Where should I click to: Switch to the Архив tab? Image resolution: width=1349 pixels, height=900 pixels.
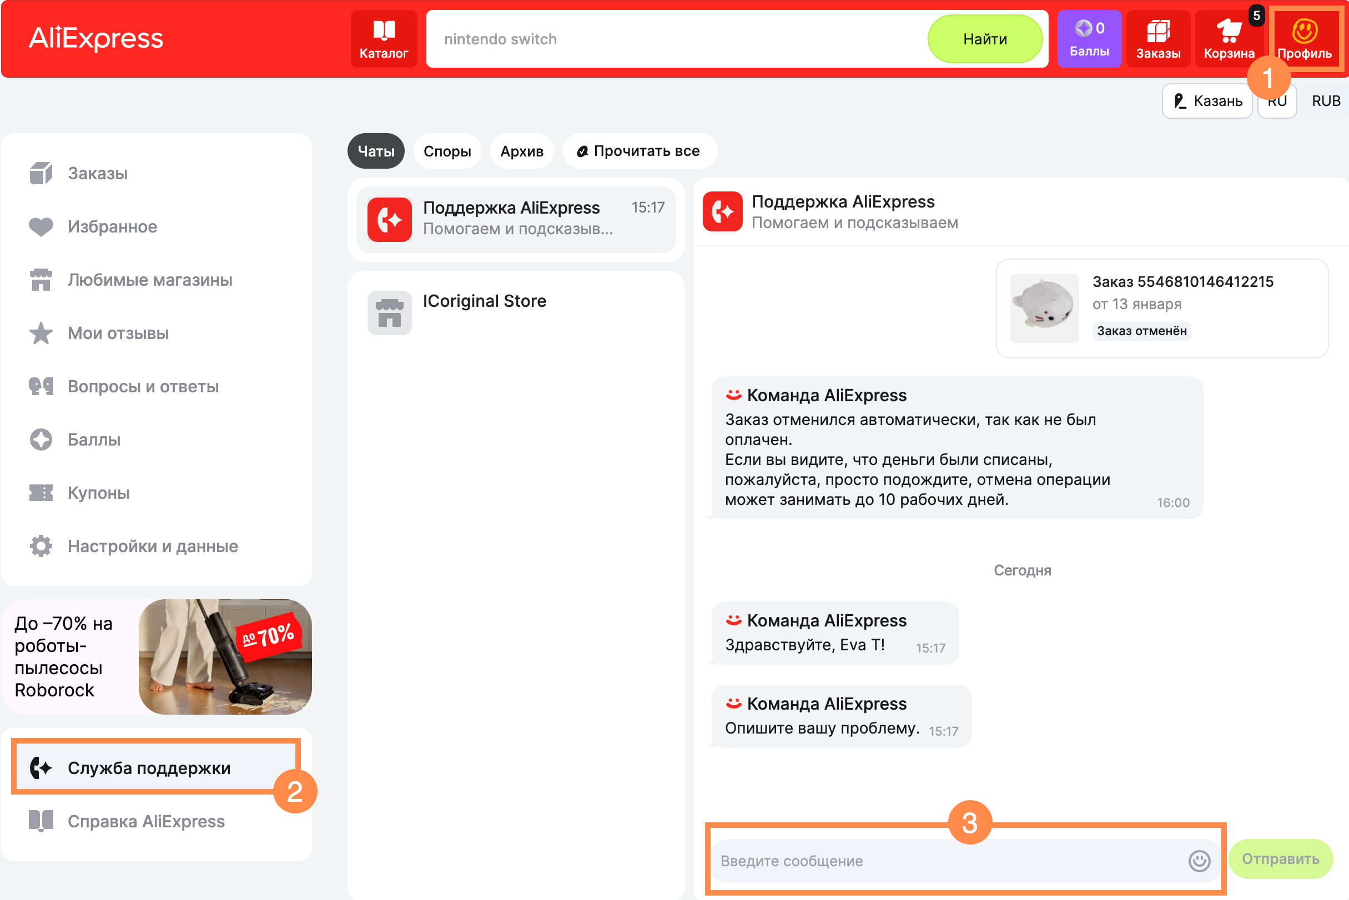[521, 151]
